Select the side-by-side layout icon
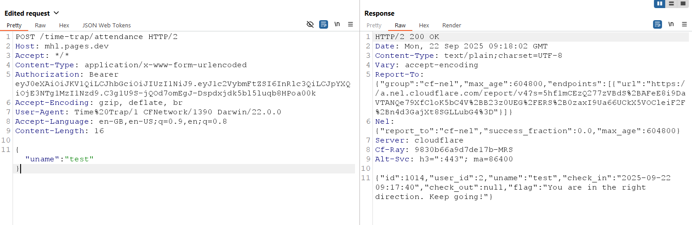Image resolution: width=692 pixels, height=225 pixels. point(660,4)
